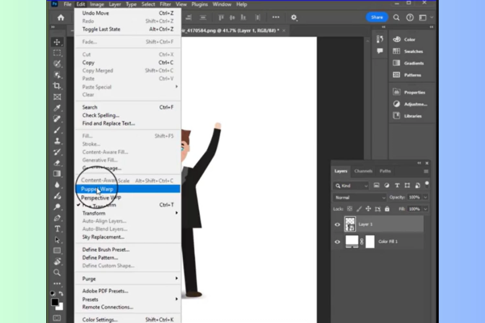Open the Opacity dropdown arrow

tap(426, 197)
